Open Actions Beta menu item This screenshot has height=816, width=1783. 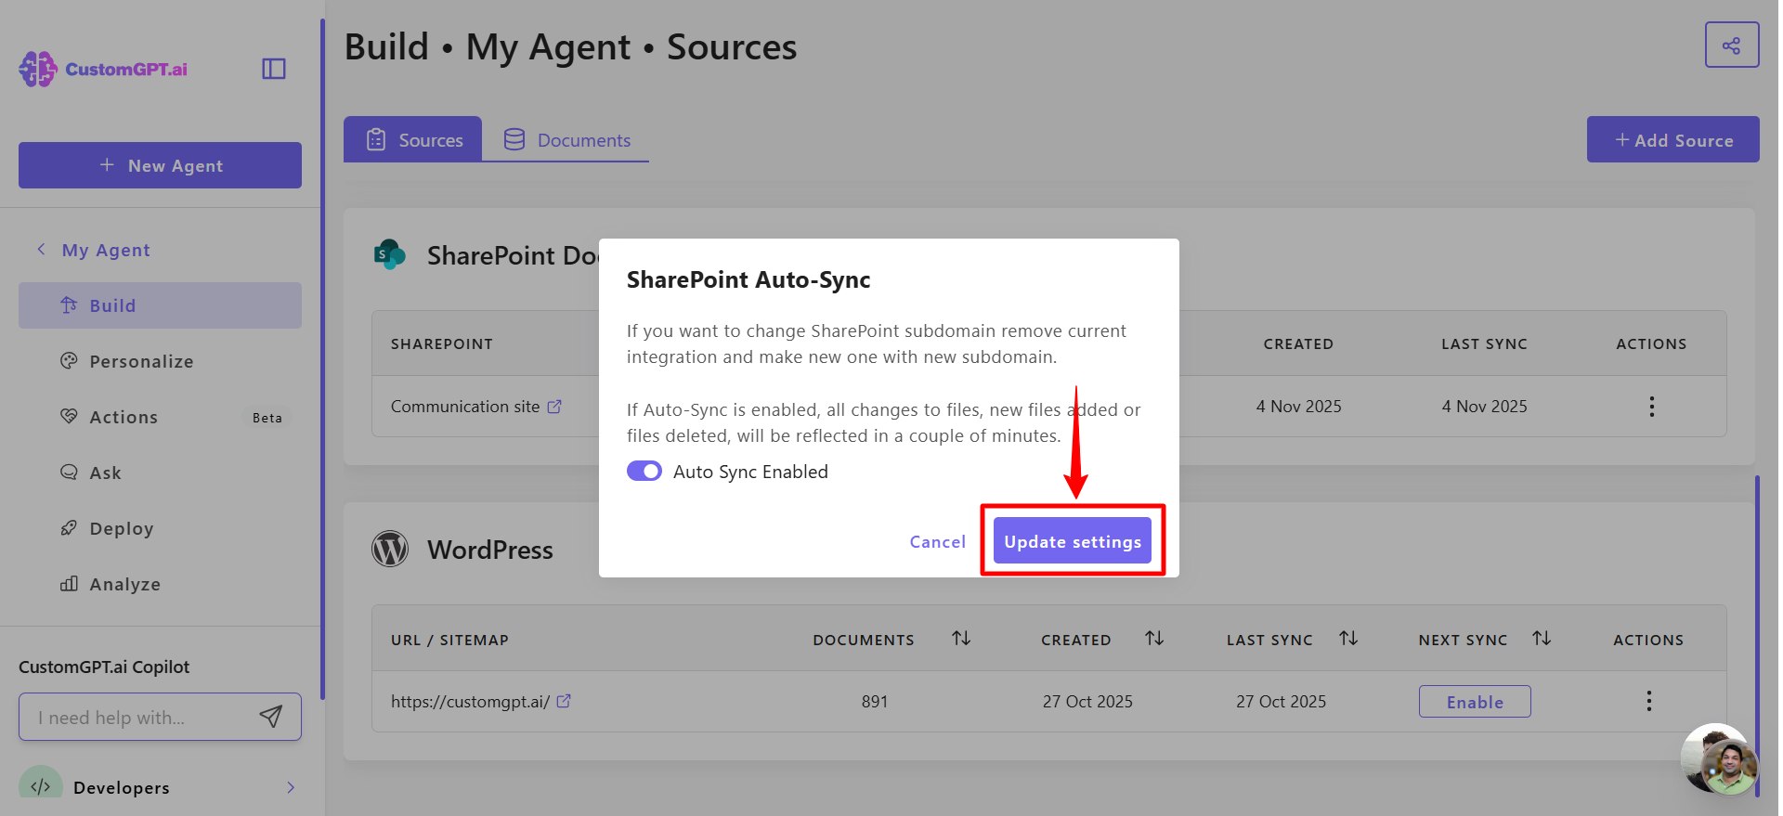(160, 417)
